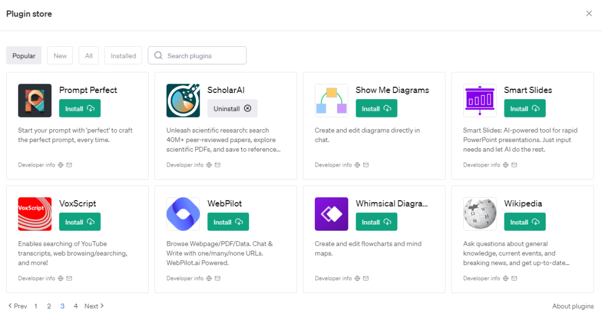Click the ScholarAI plugin logo
The image size is (602, 317).
183,101
